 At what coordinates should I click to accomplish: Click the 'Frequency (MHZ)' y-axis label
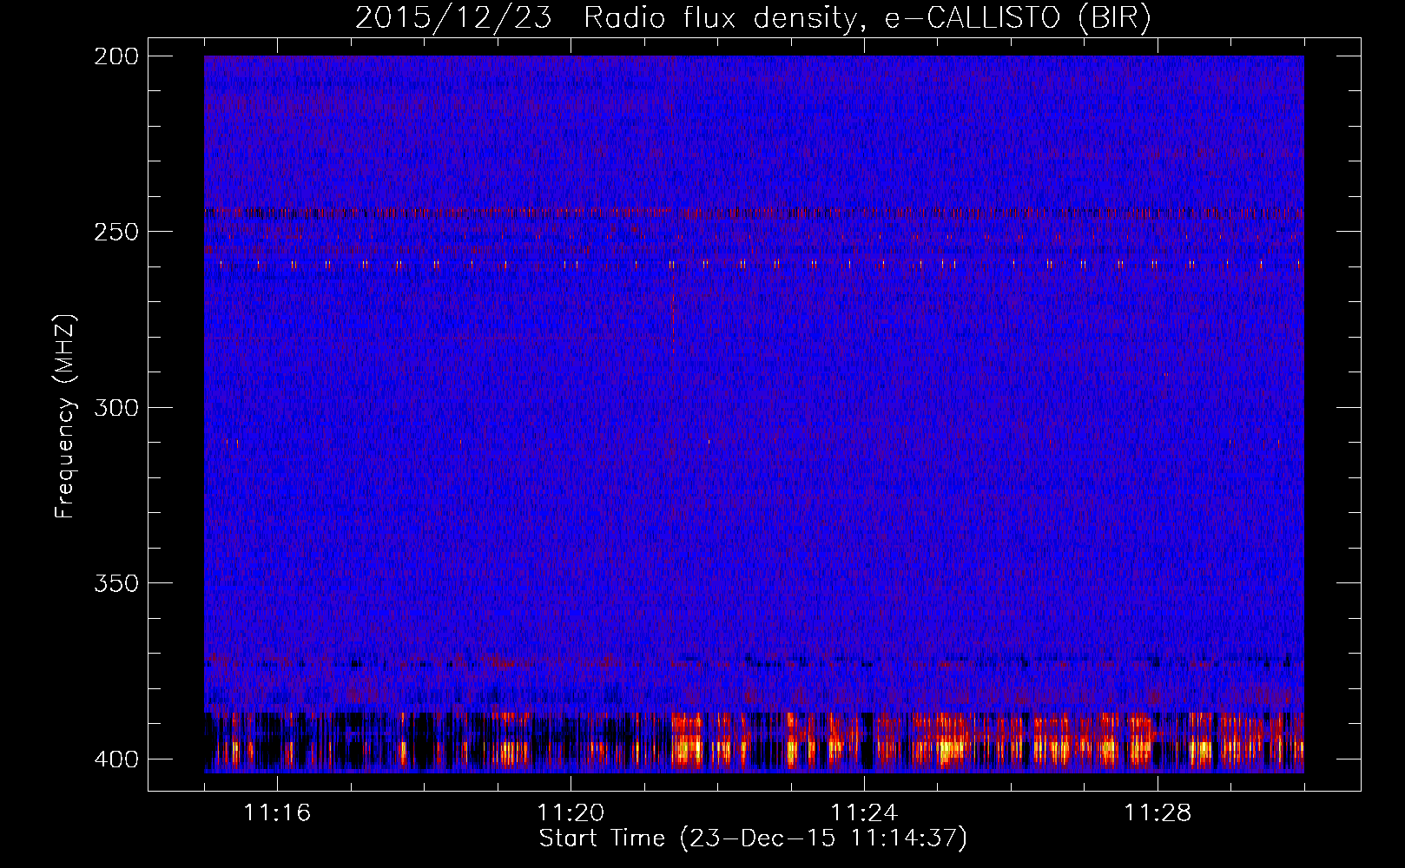click(x=65, y=416)
